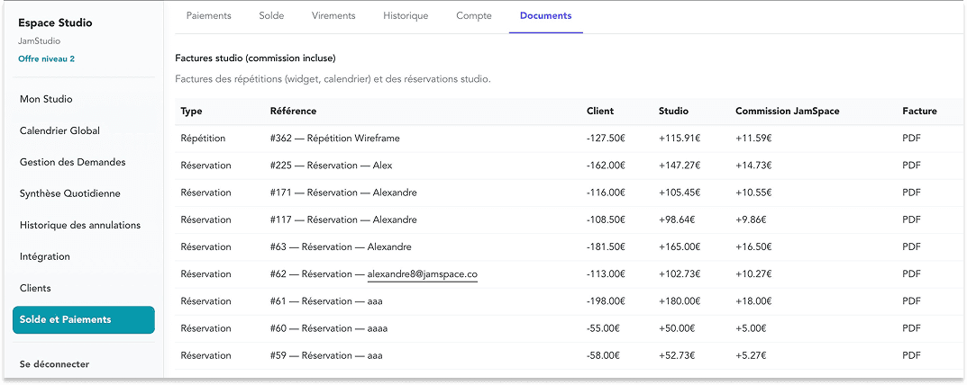The height and width of the screenshot is (385, 967).
Task: Click Se déconnecter to log out
Action: click(54, 364)
